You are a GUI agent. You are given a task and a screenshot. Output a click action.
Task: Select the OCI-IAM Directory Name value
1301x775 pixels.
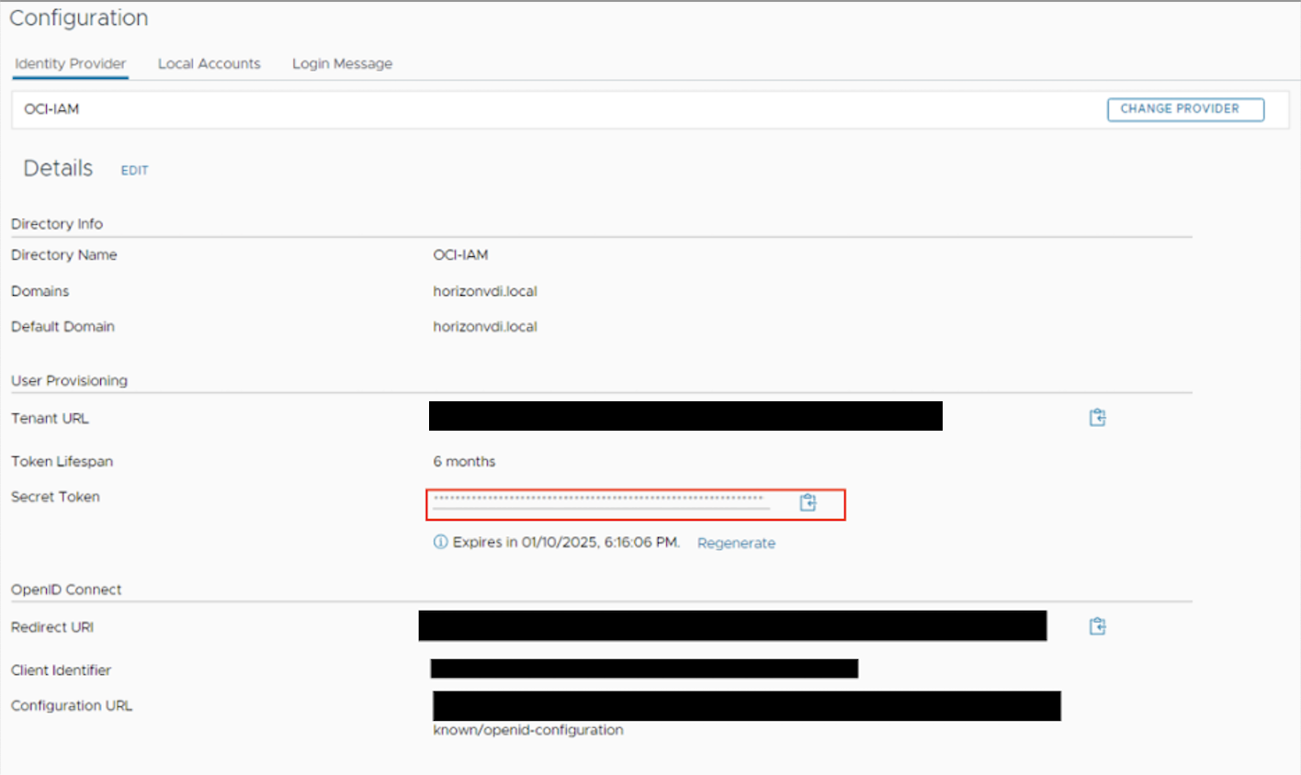pyautogui.click(x=460, y=254)
